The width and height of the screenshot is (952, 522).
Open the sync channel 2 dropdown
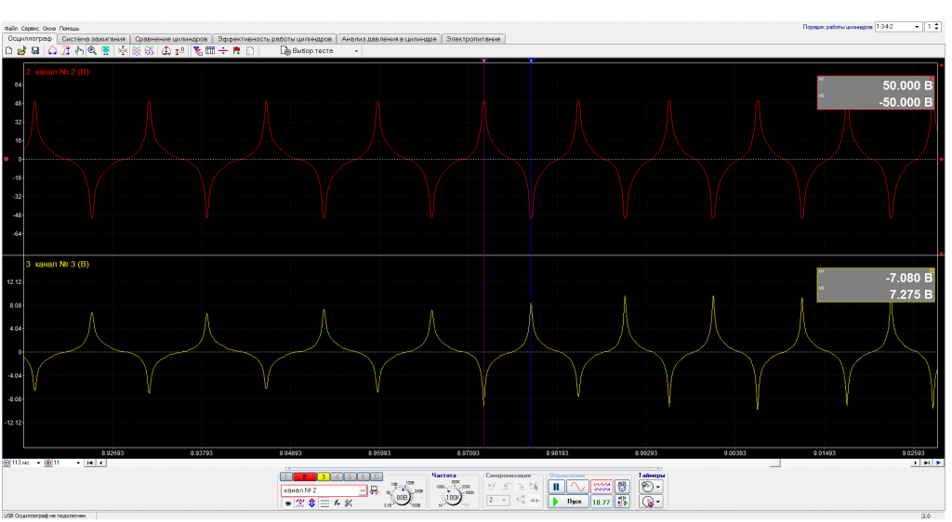click(x=498, y=501)
